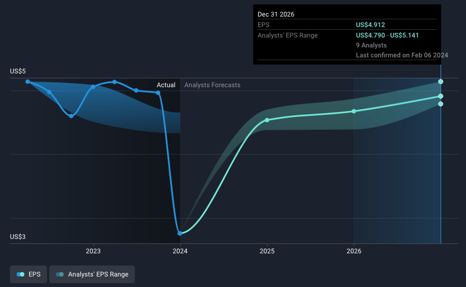466x287 pixels.
Task: Click the earliest EPS data point on the chart
Action: coord(28,82)
